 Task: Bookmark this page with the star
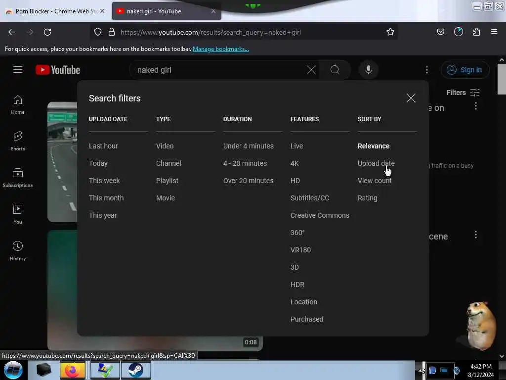click(x=390, y=32)
